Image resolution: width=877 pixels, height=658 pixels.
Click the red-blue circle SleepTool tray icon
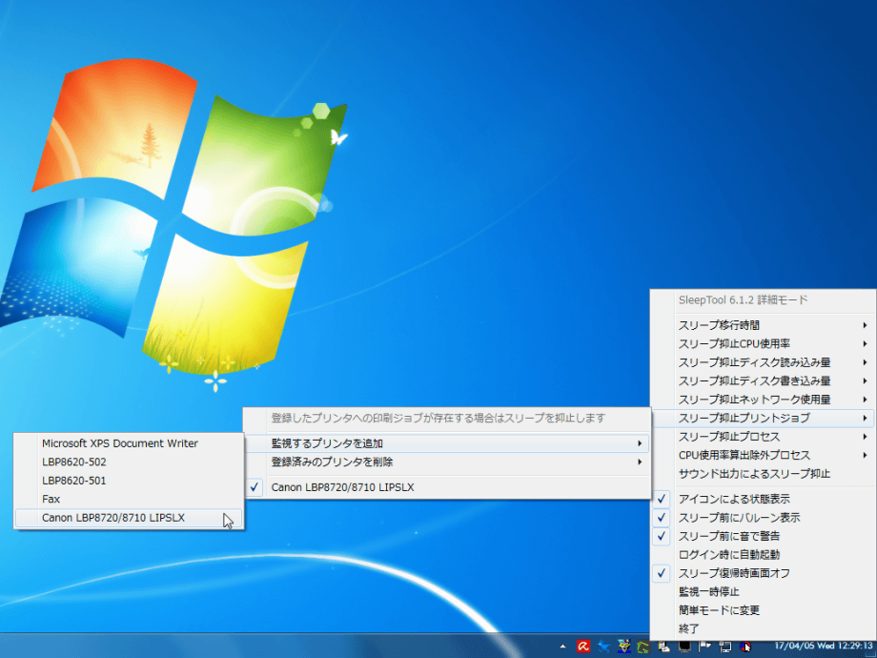point(745,647)
